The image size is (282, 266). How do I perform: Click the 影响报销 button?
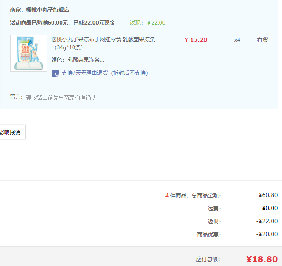(x=13, y=132)
